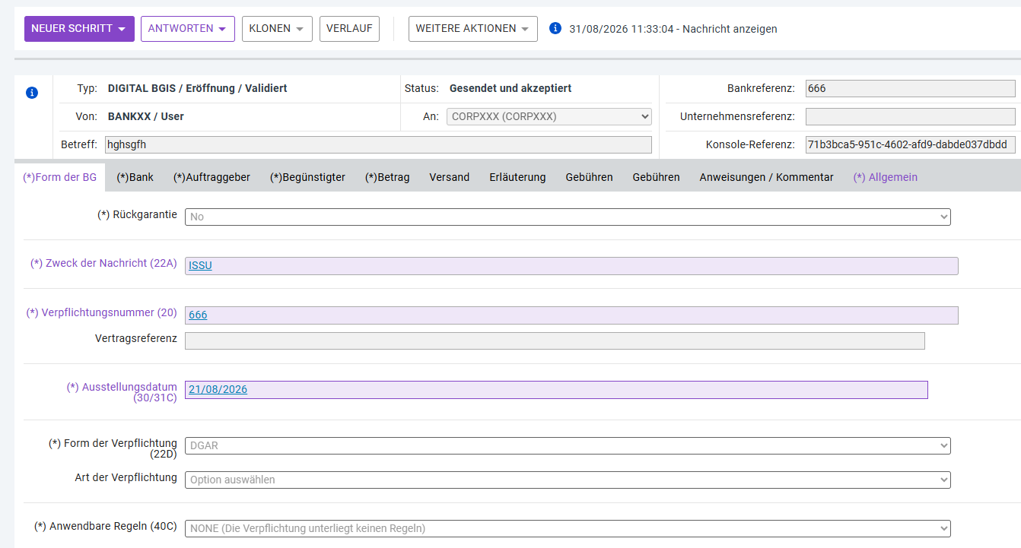The width and height of the screenshot is (1021, 548).
Task: Switch to the Allgemein tab
Action: pos(885,177)
